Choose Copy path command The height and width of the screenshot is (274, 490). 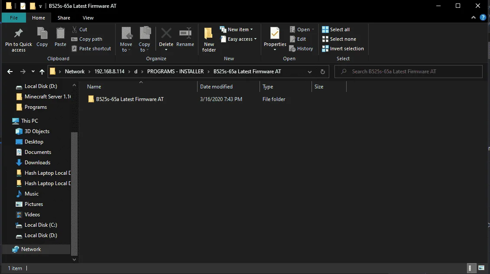[87, 39]
